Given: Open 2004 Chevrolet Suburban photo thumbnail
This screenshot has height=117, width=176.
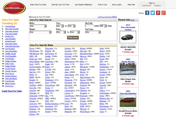Looking at the screenshot, I should click(x=128, y=101).
